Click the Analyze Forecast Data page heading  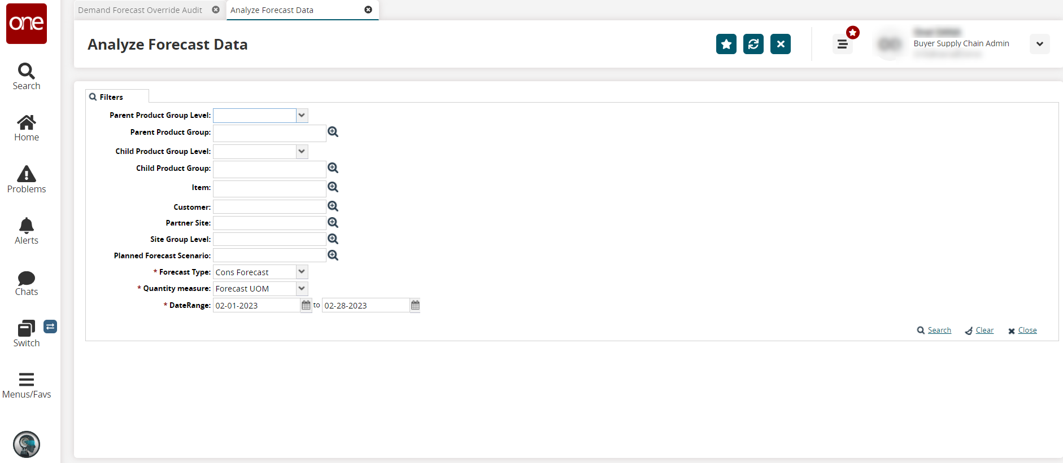coord(168,45)
